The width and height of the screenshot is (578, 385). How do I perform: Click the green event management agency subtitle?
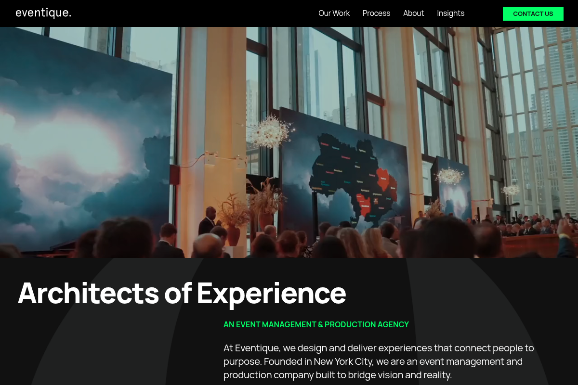click(x=316, y=324)
